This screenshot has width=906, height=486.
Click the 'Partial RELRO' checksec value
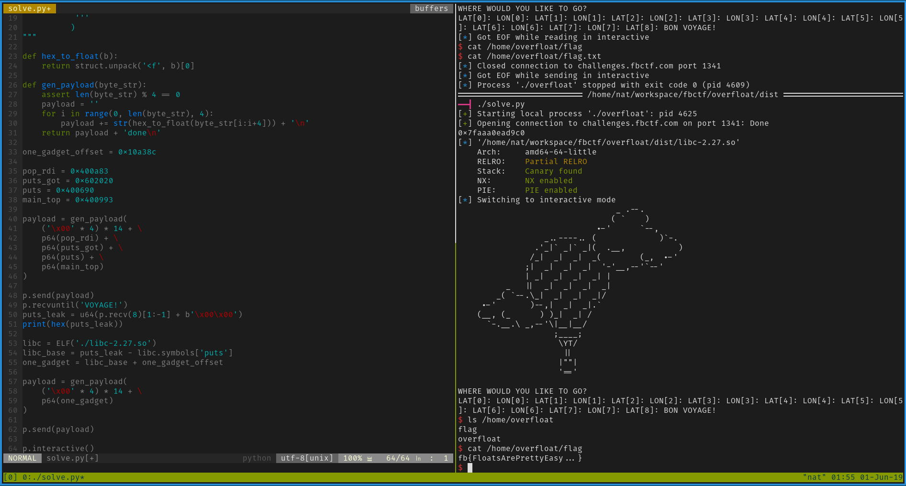click(x=556, y=162)
